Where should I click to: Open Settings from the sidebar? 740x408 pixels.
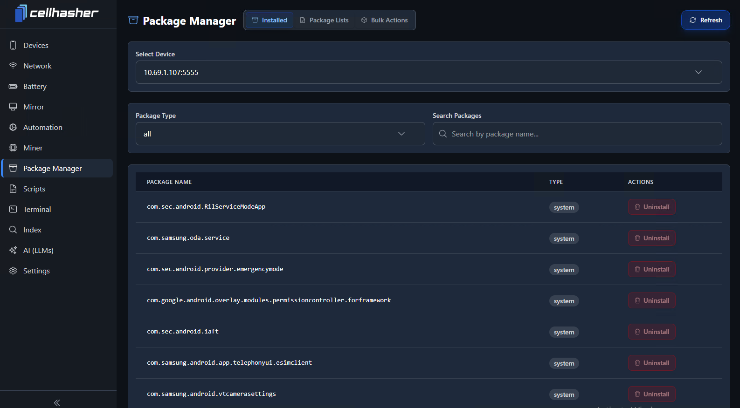point(36,271)
